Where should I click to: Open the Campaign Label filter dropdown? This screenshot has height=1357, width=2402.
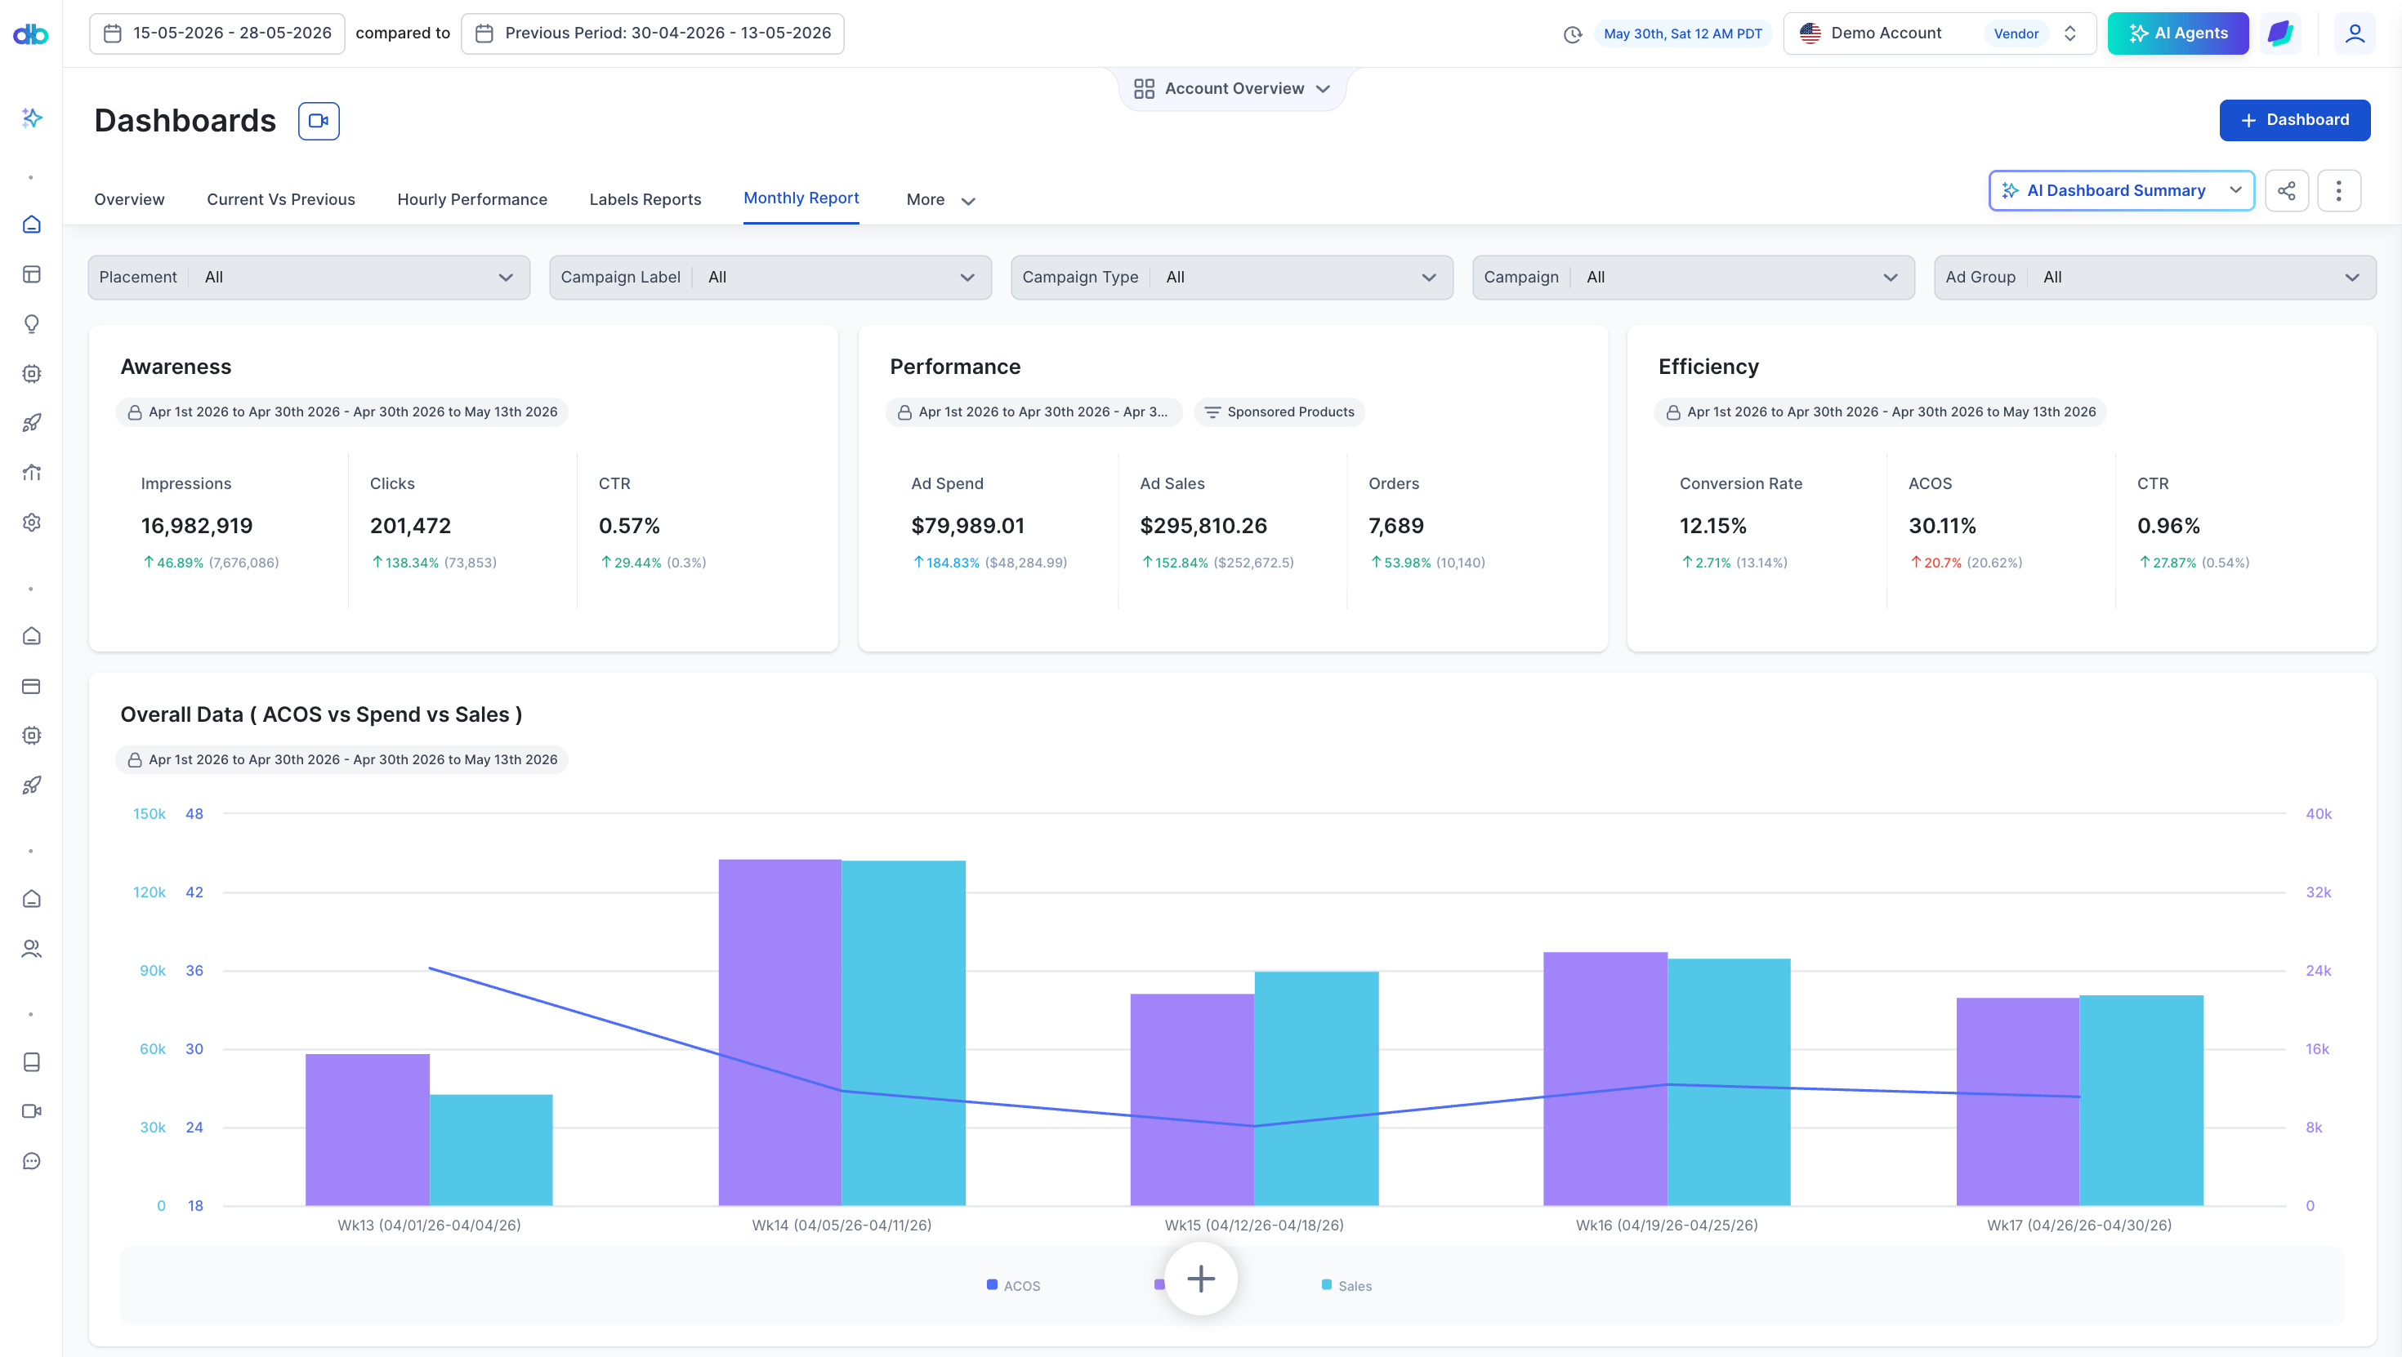[x=770, y=277]
